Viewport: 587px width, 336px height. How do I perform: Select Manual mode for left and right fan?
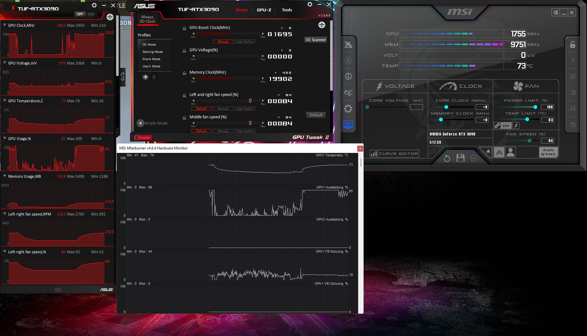pos(223,109)
